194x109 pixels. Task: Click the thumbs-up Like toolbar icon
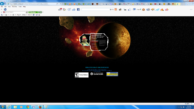click(x=129, y=9)
